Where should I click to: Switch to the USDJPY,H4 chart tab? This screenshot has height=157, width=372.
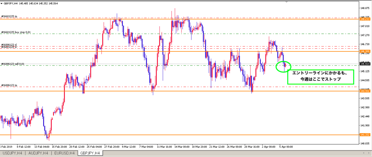coord(12,153)
